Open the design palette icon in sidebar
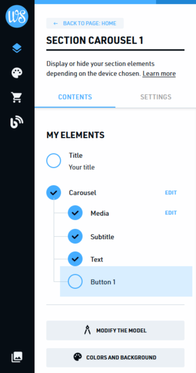 (17, 73)
